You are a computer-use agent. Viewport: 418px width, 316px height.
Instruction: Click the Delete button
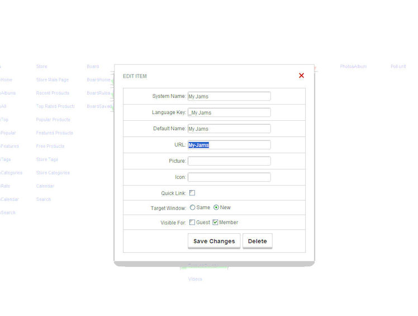click(x=257, y=241)
